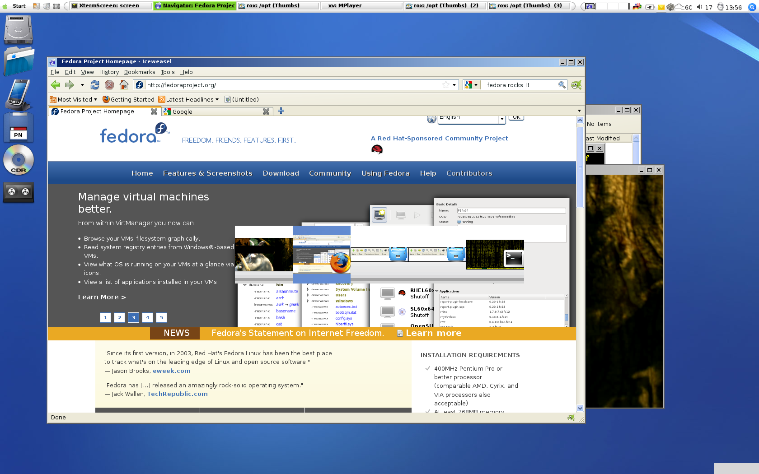Open the File menu
The width and height of the screenshot is (759, 474).
[55, 72]
